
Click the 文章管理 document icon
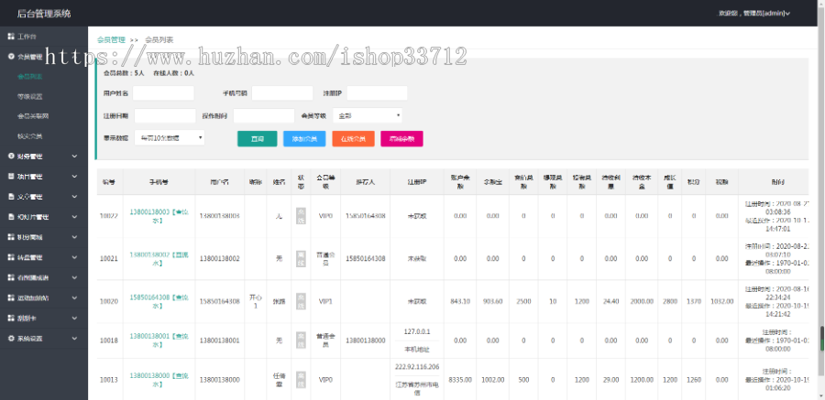(x=11, y=197)
